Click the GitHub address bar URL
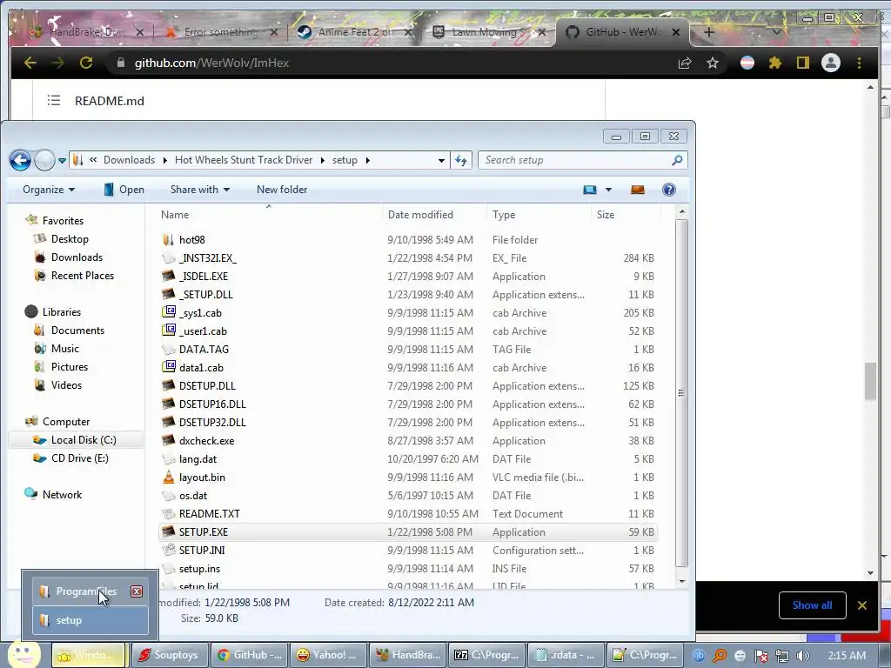 pos(211,63)
